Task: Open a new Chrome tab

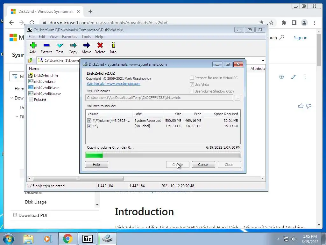Action: (x=90, y=11)
